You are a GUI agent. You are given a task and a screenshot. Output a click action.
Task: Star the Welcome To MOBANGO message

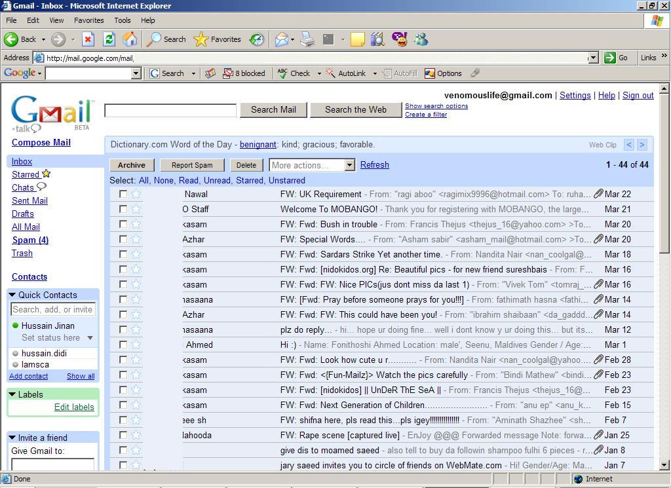click(x=136, y=209)
